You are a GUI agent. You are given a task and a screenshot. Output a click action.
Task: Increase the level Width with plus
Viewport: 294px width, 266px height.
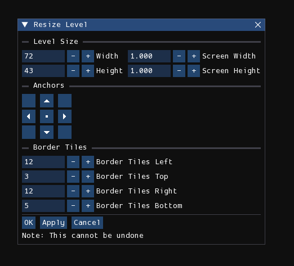[x=88, y=56]
